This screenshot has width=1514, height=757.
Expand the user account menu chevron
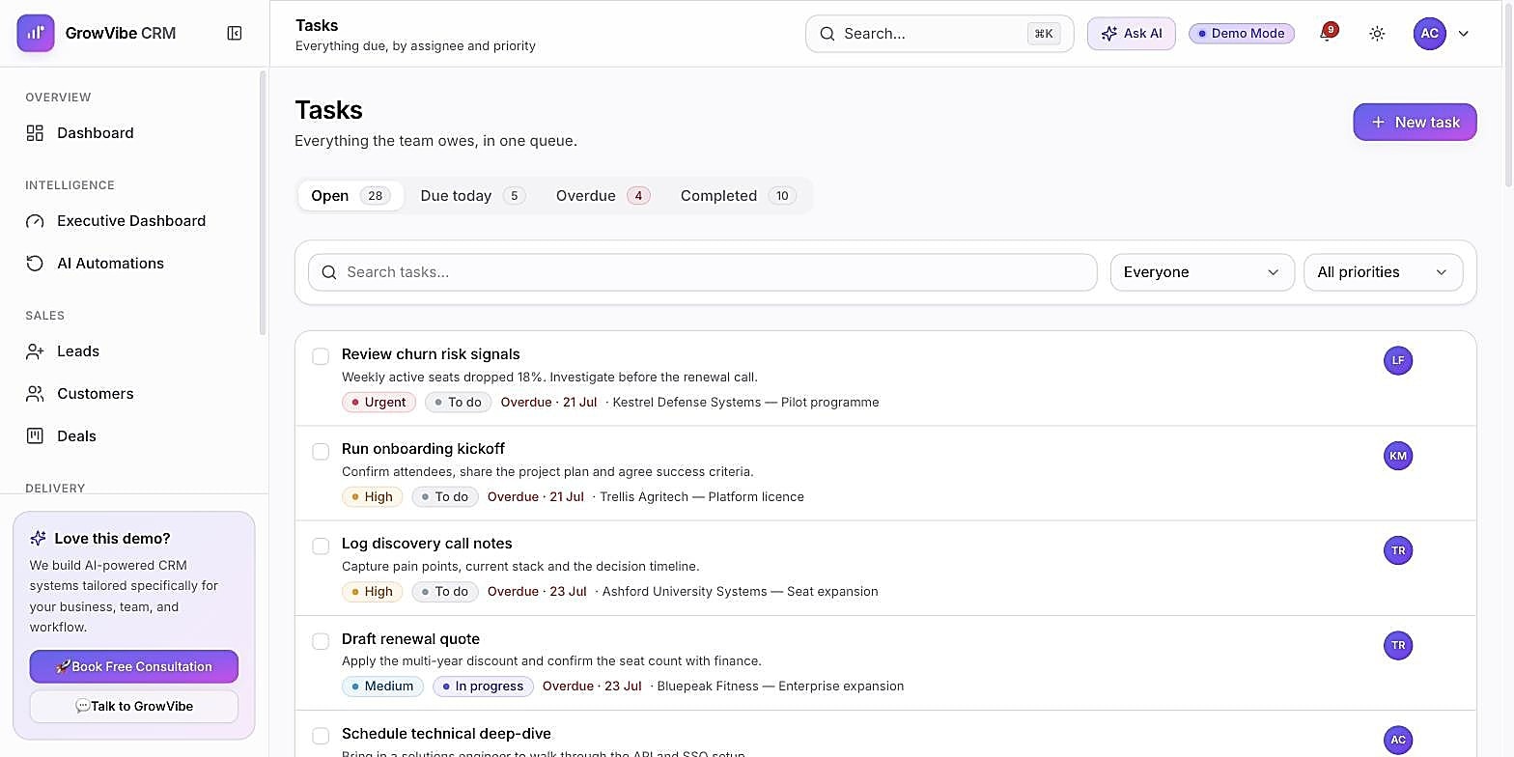tap(1464, 34)
